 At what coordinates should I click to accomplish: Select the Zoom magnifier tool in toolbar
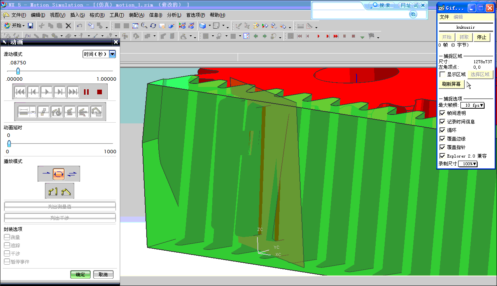click(144, 26)
